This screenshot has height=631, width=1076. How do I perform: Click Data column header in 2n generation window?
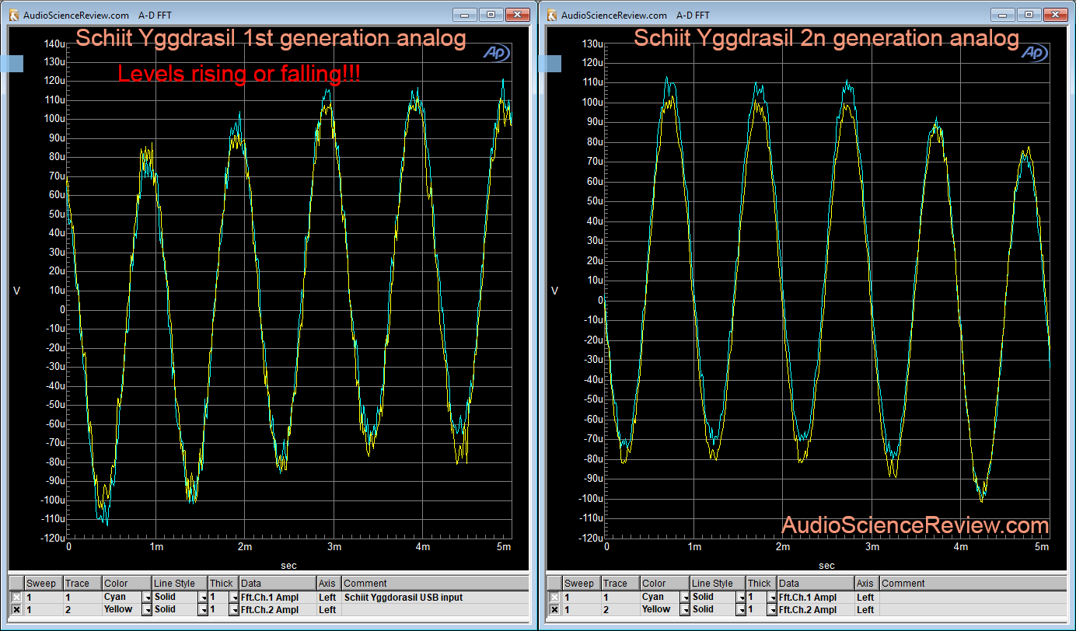pos(816,584)
